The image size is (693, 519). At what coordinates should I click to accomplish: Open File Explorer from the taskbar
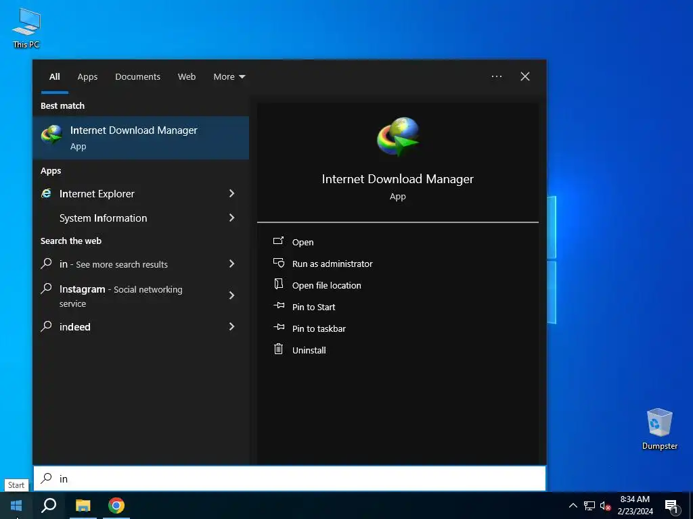pyautogui.click(x=83, y=505)
